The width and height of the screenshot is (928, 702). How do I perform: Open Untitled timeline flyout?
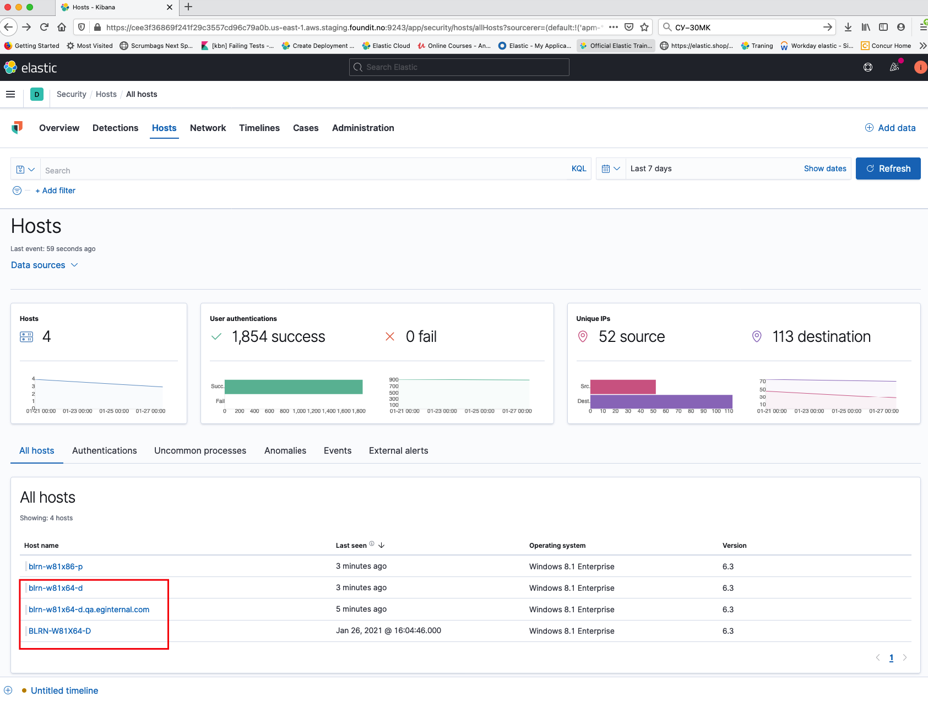pyautogui.click(x=64, y=690)
